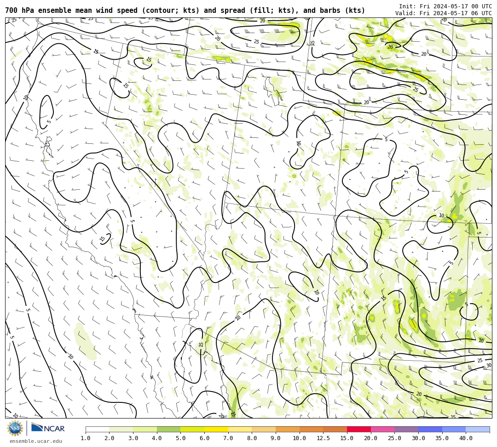
Task: Click the '25.0' colorbar tick label
Action: tap(395, 438)
